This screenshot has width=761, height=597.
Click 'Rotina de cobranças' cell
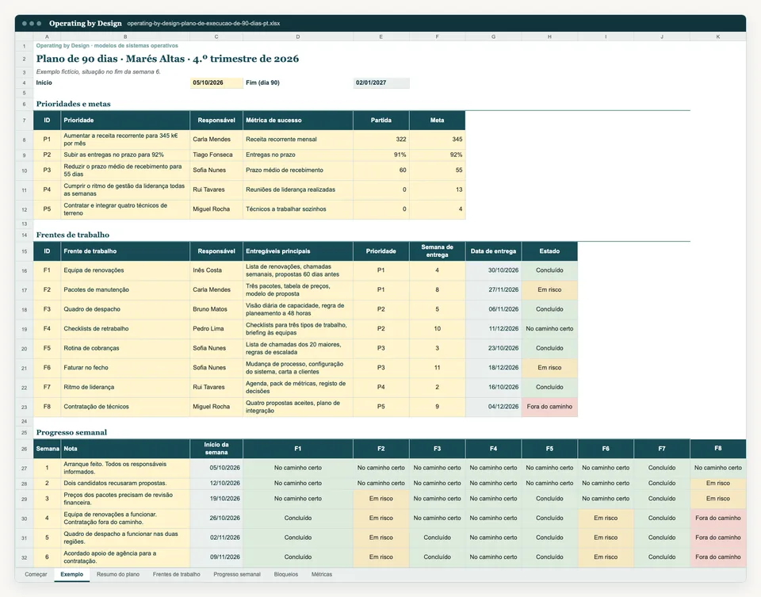(125, 348)
